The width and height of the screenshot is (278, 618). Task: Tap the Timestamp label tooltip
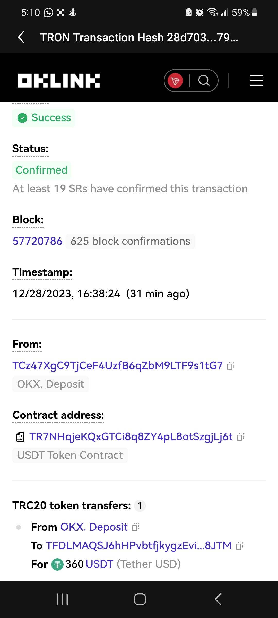coord(42,272)
